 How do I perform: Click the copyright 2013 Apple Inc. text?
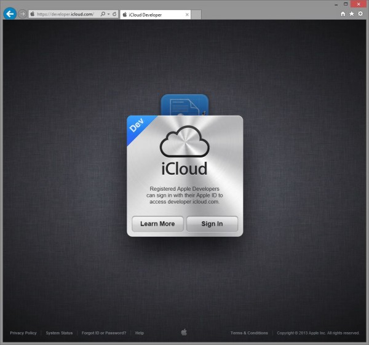(x=318, y=333)
